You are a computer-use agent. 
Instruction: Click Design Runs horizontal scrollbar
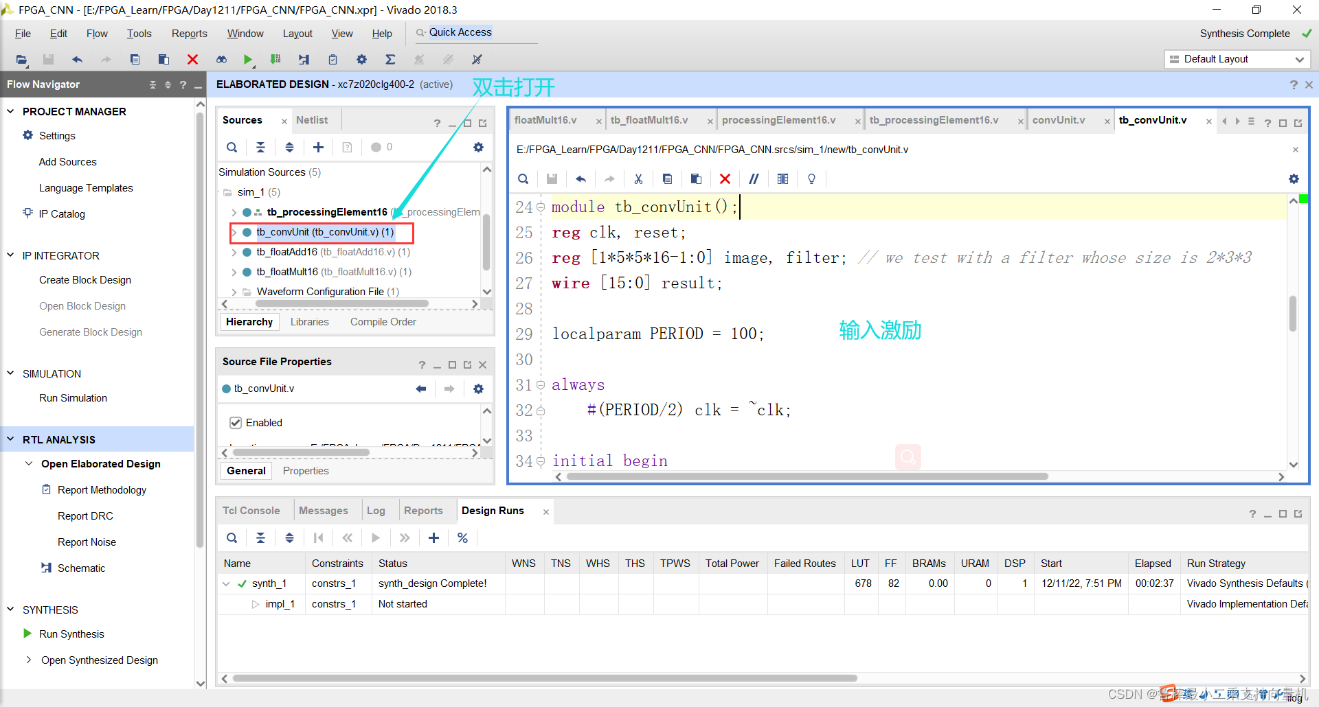pos(544,678)
